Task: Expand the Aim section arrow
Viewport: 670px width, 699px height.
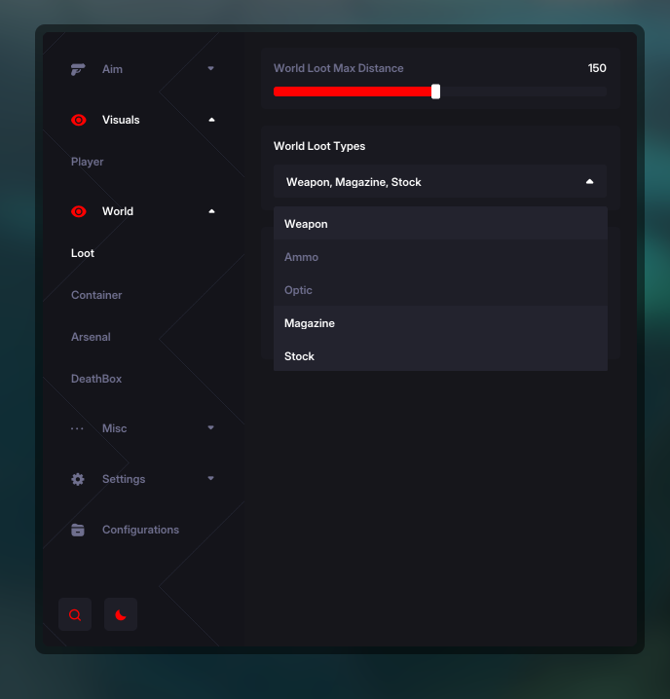Action: 211,69
